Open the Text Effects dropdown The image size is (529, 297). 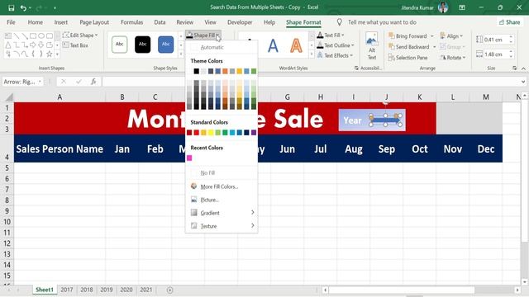click(x=335, y=55)
